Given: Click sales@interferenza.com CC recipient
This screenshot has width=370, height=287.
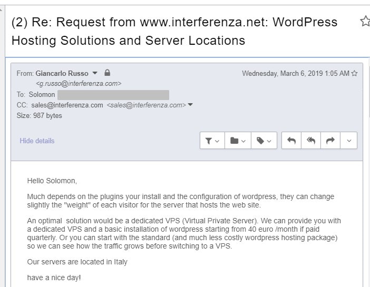Looking at the screenshot, I should coord(67,105).
